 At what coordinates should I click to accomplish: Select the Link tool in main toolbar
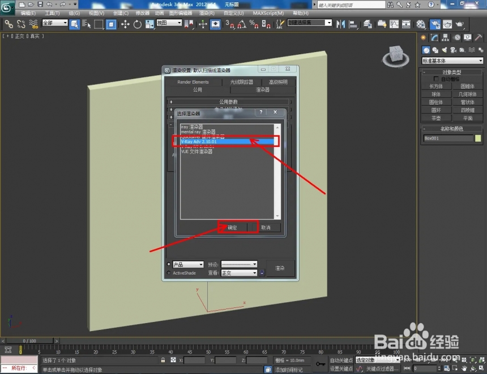click(x=8, y=24)
